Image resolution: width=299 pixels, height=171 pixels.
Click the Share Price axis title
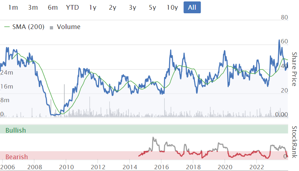pyautogui.click(x=294, y=69)
